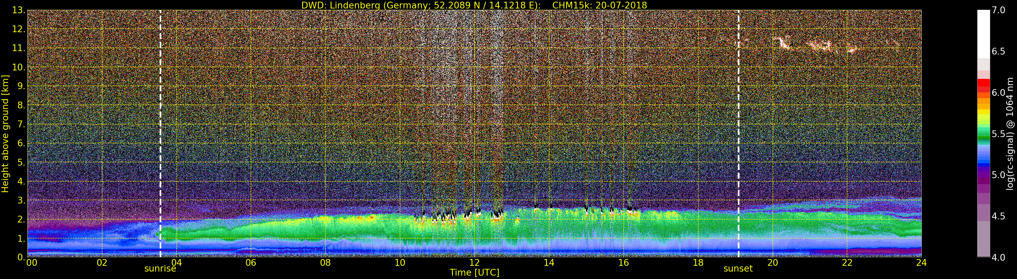Select the "CHM15k: 20-07-2018" date text in title
The image size is (1017, 279).
(599, 5)
